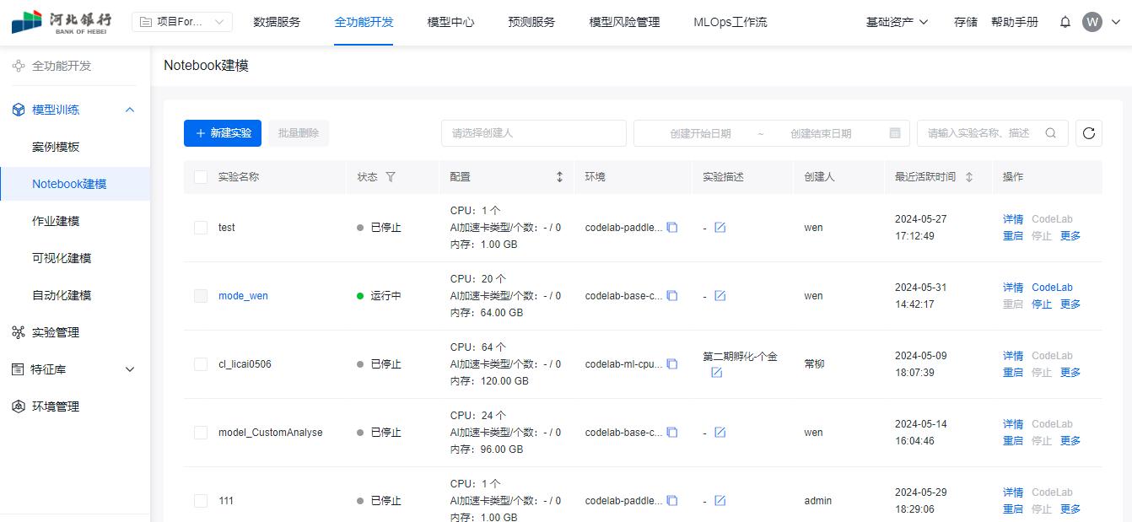The width and height of the screenshot is (1132, 522).
Task: Edit description of model_CustomAnalyse experiment
Action: pyautogui.click(x=720, y=433)
